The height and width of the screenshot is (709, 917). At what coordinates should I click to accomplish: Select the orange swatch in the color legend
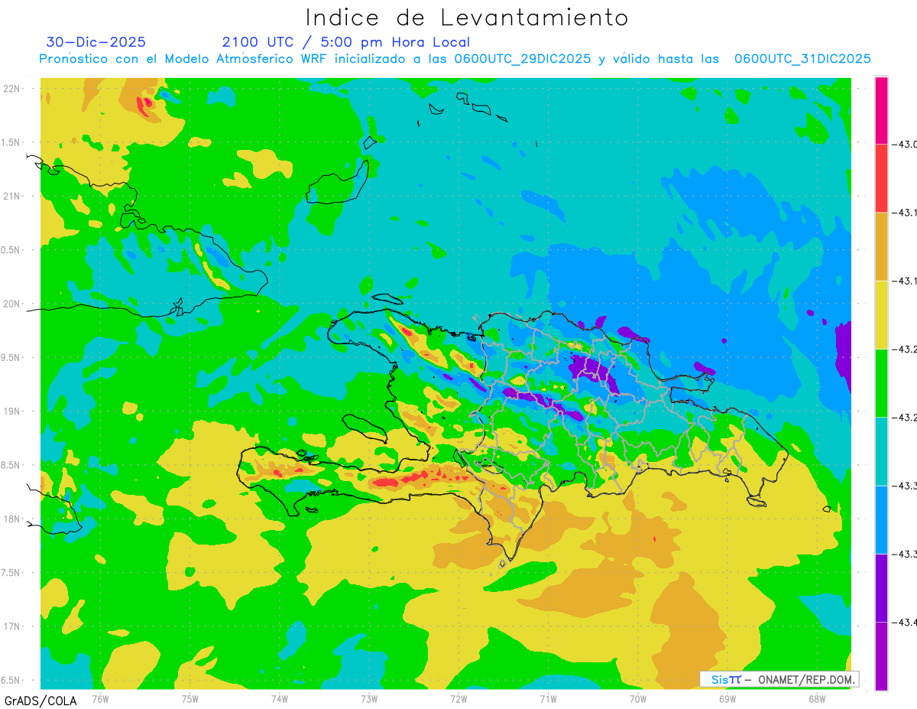click(x=881, y=246)
